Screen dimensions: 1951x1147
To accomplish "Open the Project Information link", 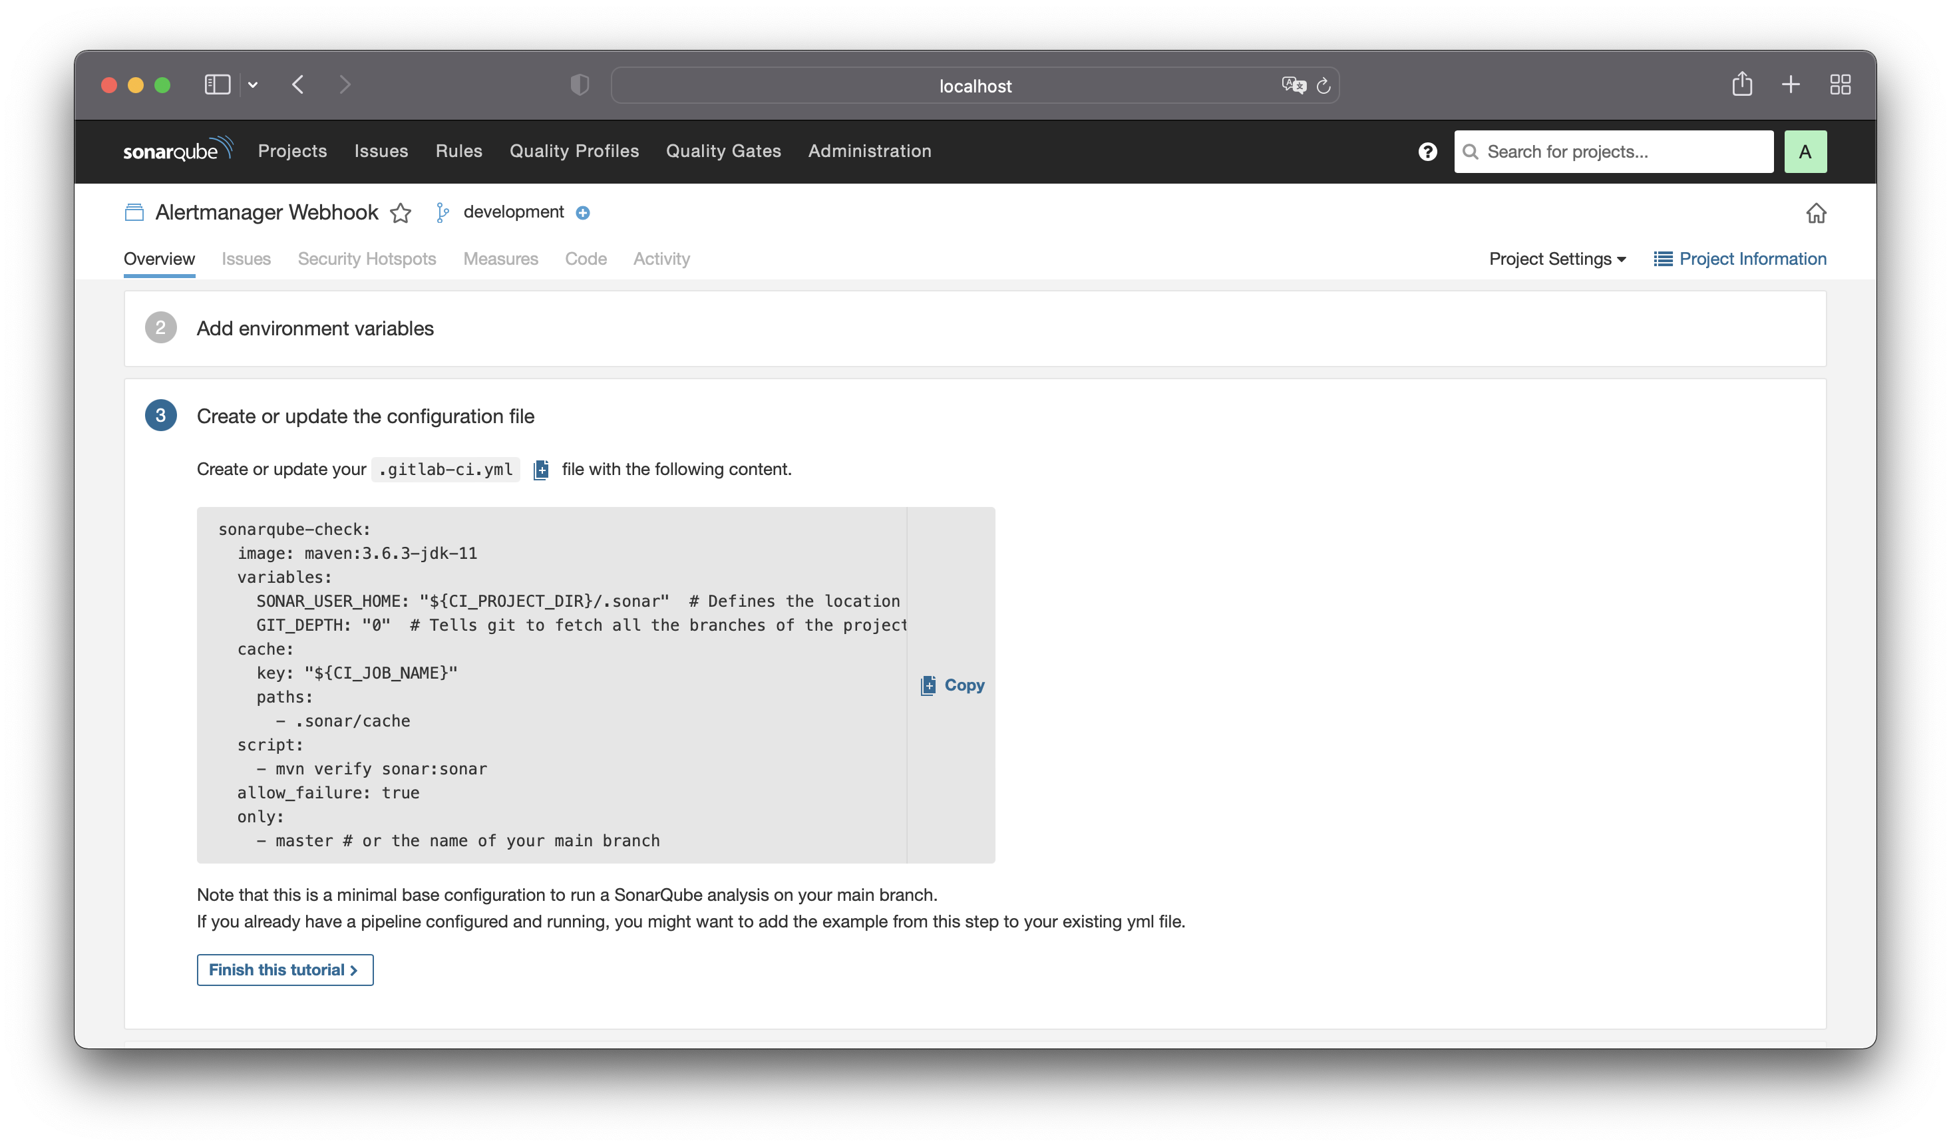I will (1739, 259).
